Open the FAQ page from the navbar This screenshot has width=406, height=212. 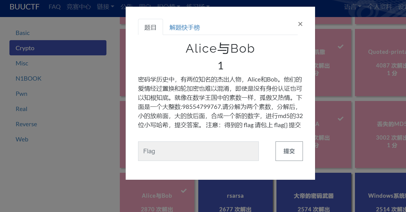tap(54, 7)
